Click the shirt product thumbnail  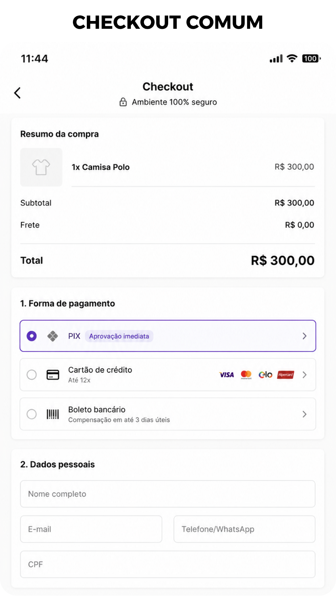[41, 167]
